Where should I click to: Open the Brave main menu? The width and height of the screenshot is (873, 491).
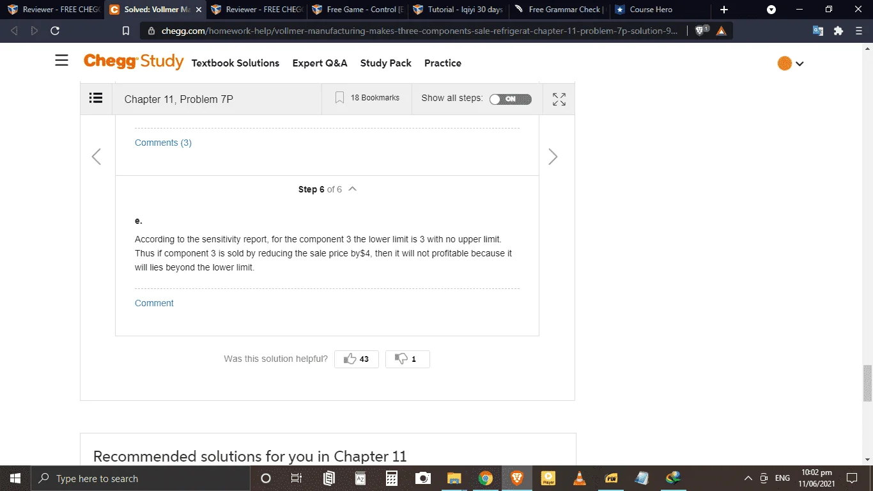pos(858,31)
